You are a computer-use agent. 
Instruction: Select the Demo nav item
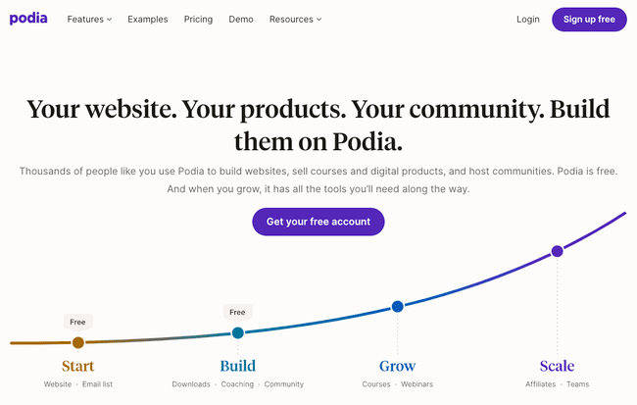(240, 20)
